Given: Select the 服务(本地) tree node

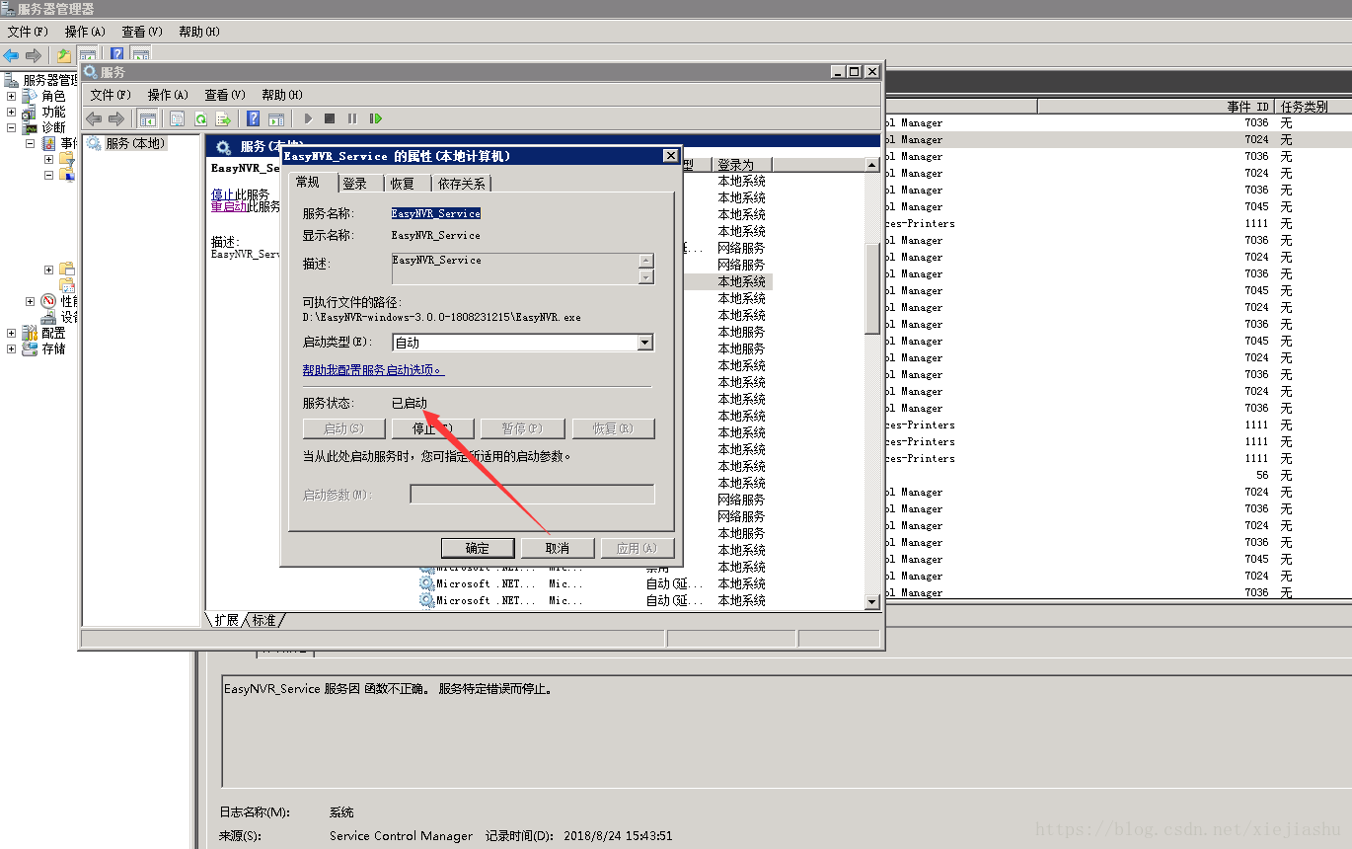Looking at the screenshot, I should [x=135, y=143].
